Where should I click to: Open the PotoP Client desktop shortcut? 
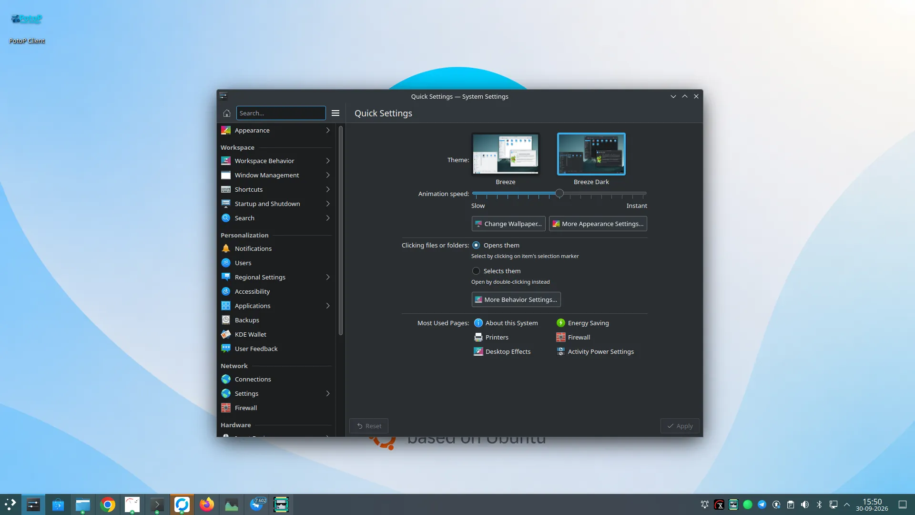point(27,28)
